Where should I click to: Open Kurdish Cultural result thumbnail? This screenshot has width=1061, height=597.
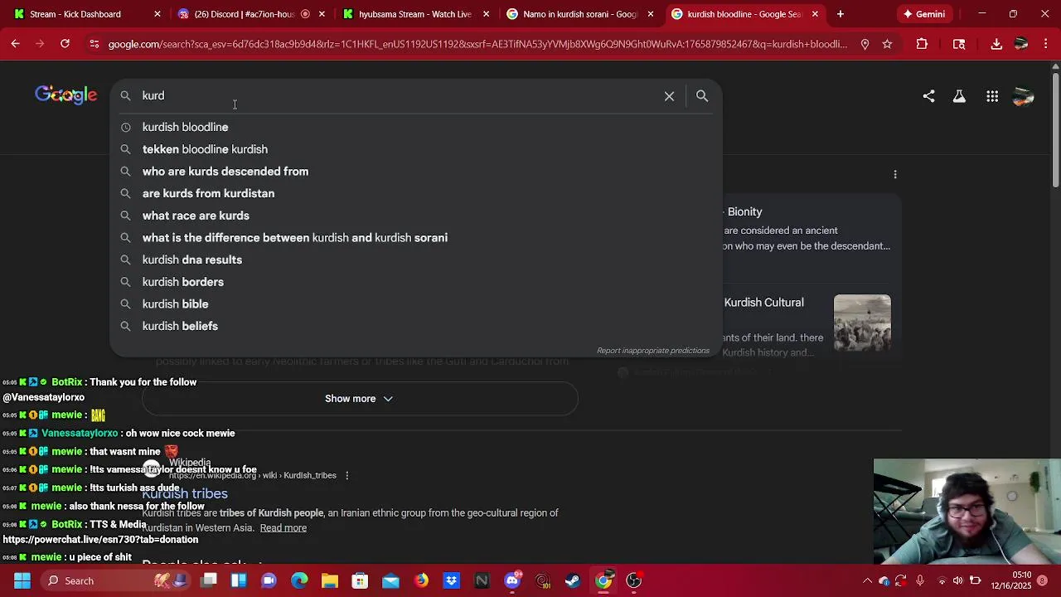click(x=862, y=323)
